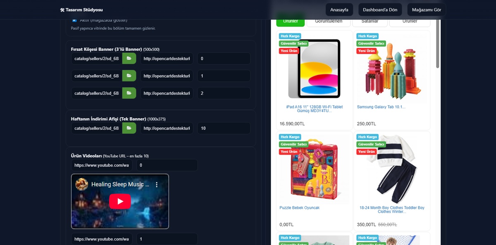Play the Healing Sleep Music video
The width and height of the screenshot is (496, 245).
120,201
